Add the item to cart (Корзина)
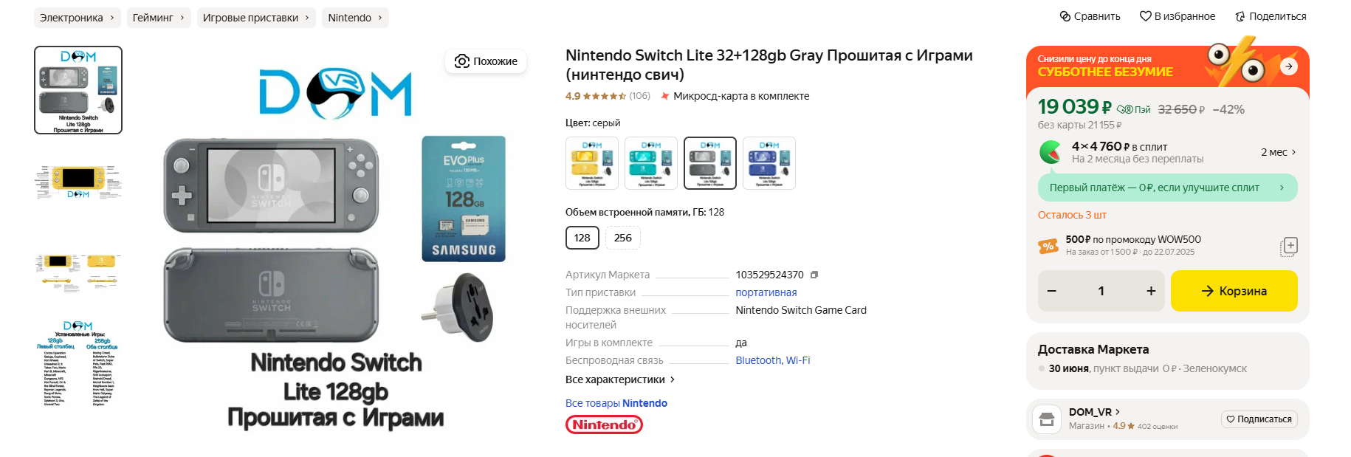Screen dimensions: 1351x457 click(1234, 291)
